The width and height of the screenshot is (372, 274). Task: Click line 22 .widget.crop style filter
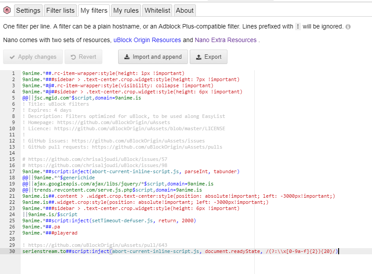pos(145,202)
